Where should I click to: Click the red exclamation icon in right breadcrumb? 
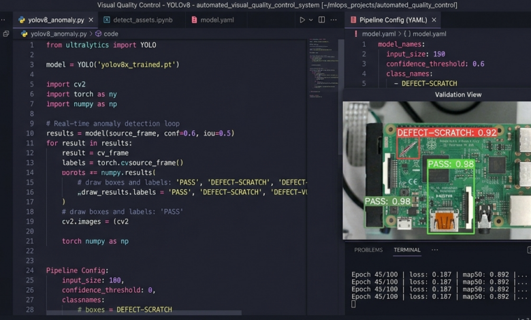coord(355,34)
